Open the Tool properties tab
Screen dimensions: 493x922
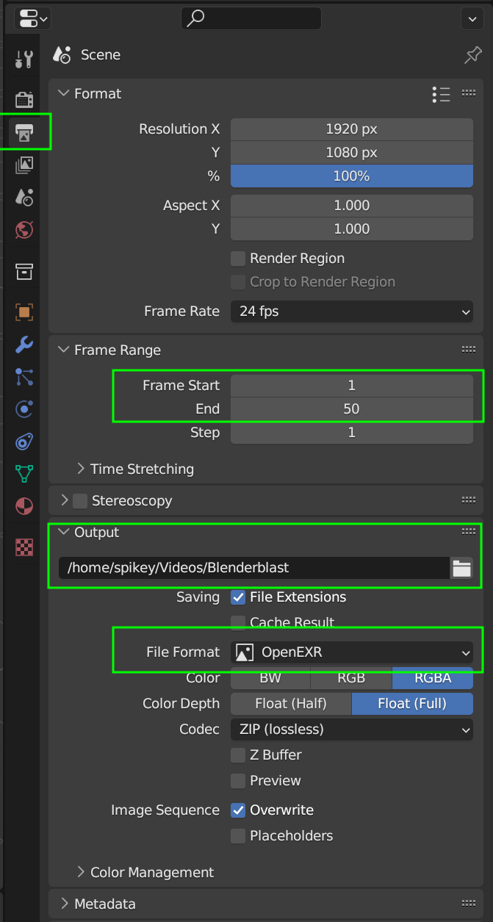(x=24, y=60)
